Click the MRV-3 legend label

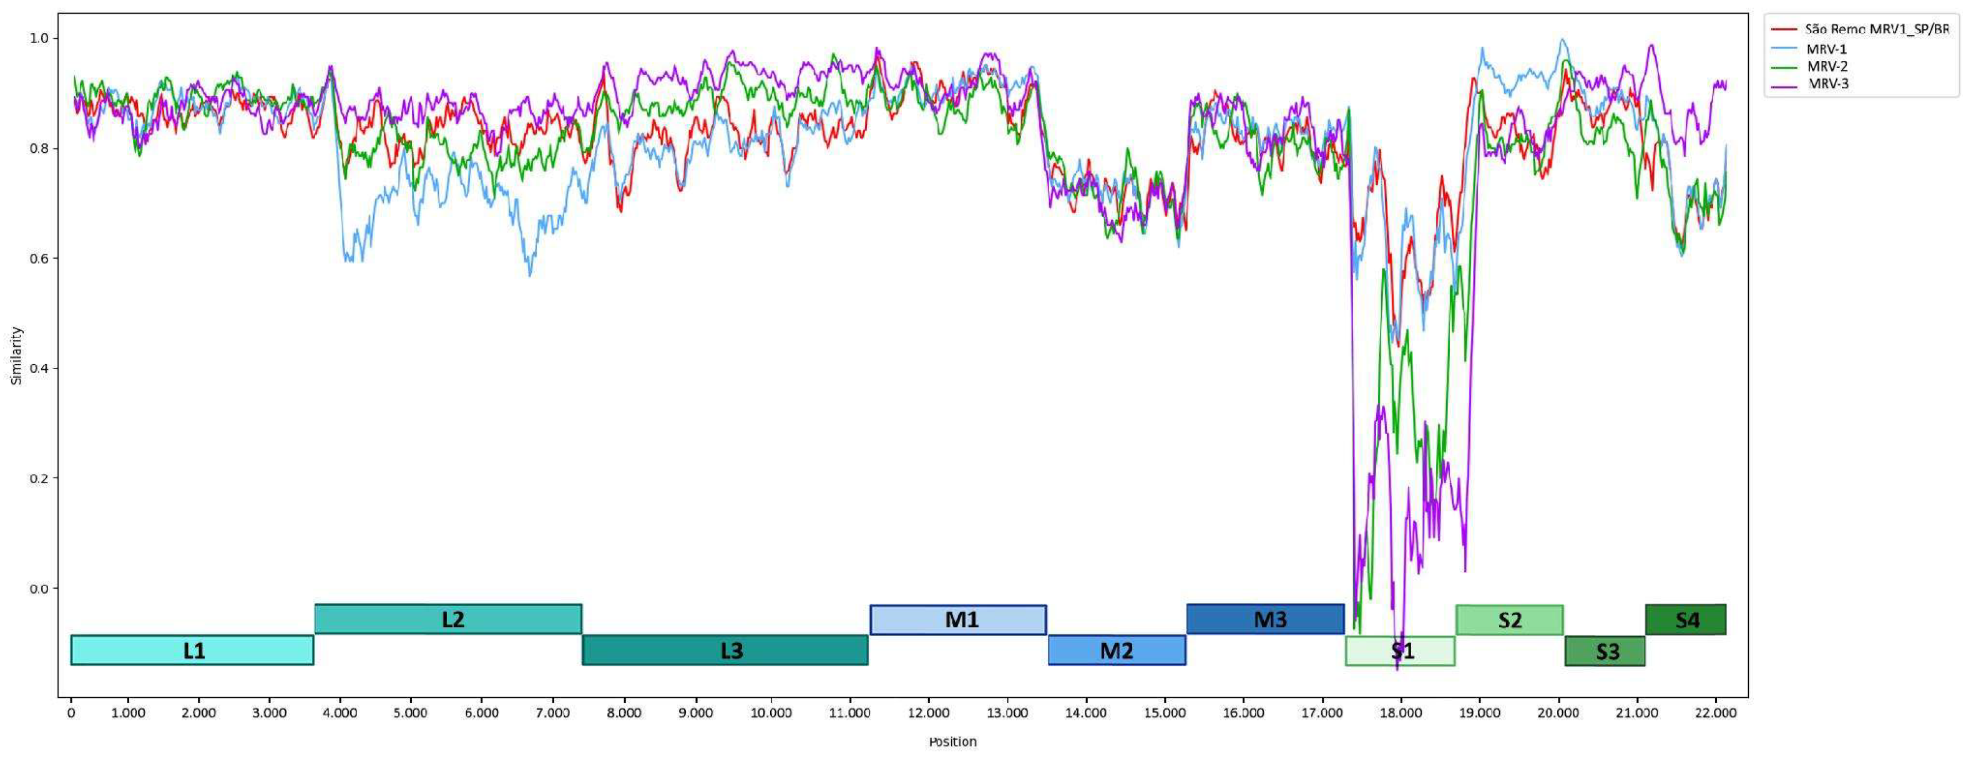[1829, 84]
